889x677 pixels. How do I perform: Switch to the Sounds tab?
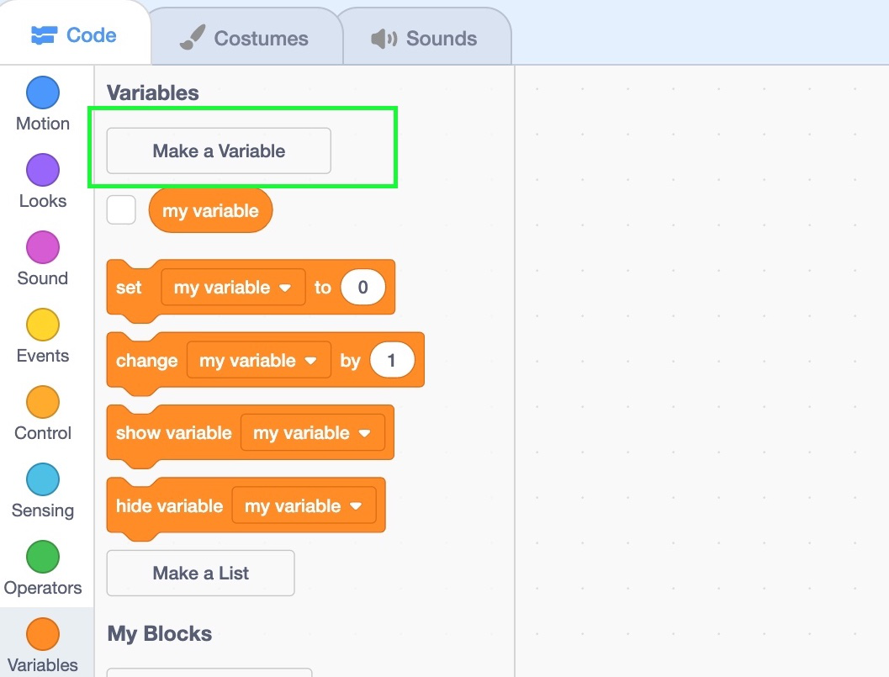425,39
